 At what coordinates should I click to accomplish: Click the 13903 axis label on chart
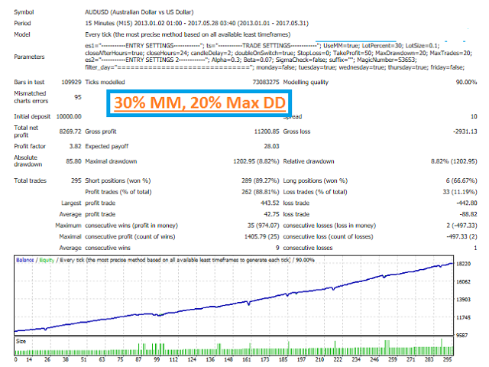[x=463, y=300]
